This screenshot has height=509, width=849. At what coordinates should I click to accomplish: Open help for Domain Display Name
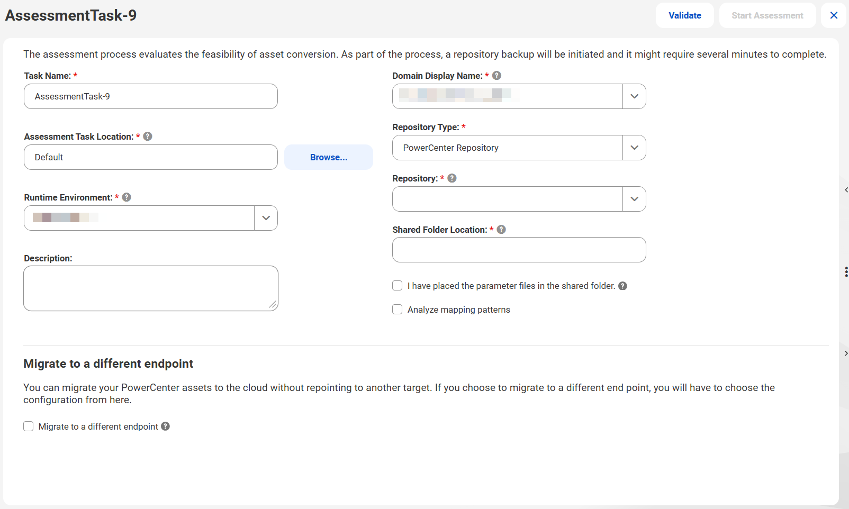496,76
